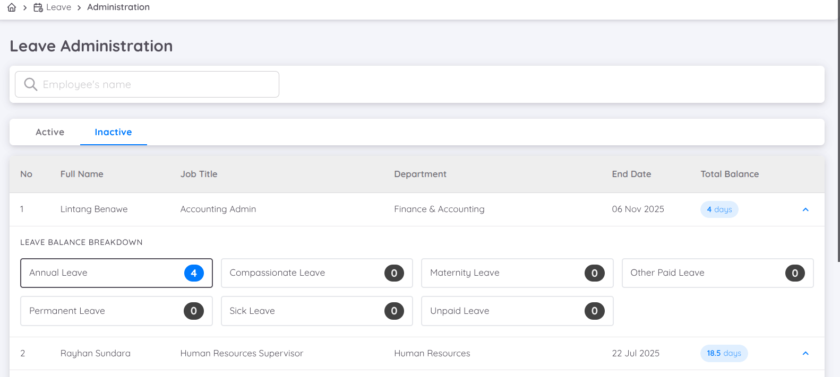
Task: Click the search magnifier icon
Action: point(31,84)
